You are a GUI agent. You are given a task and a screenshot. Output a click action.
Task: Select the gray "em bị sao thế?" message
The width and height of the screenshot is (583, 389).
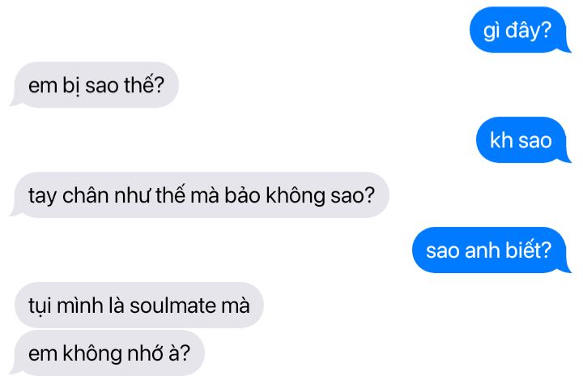[95, 85]
